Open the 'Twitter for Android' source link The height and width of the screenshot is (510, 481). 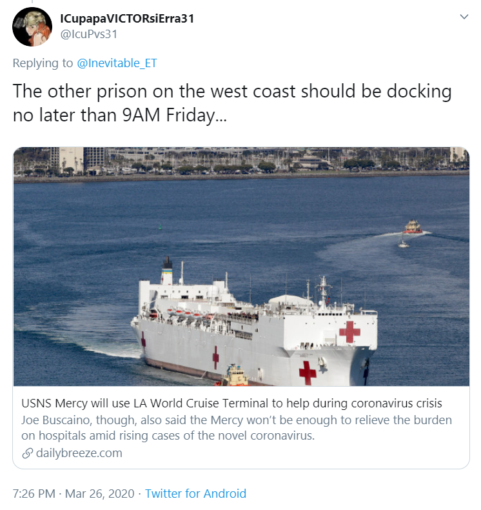[x=195, y=494]
